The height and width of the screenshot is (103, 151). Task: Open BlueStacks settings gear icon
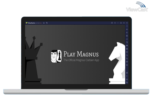coord(127,73)
